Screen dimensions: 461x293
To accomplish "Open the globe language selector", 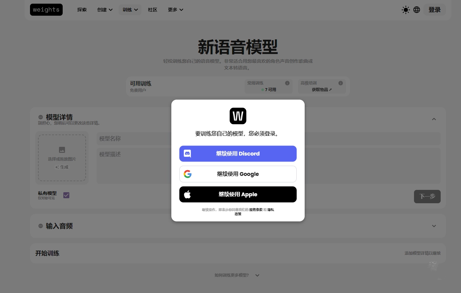I will pyautogui.click(x=417, y=10).
